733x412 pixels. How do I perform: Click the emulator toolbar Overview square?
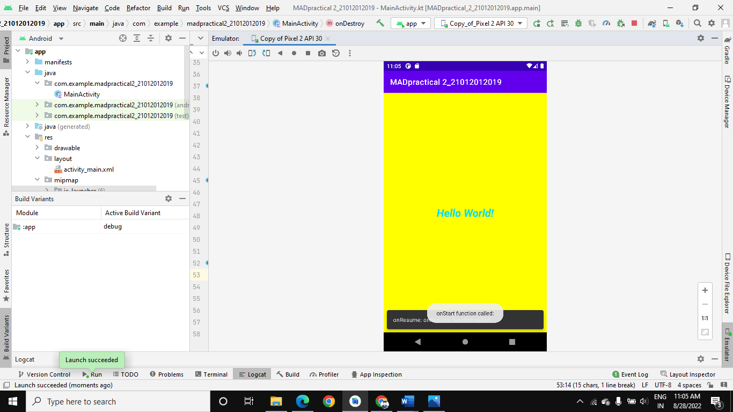click(308, 53)
